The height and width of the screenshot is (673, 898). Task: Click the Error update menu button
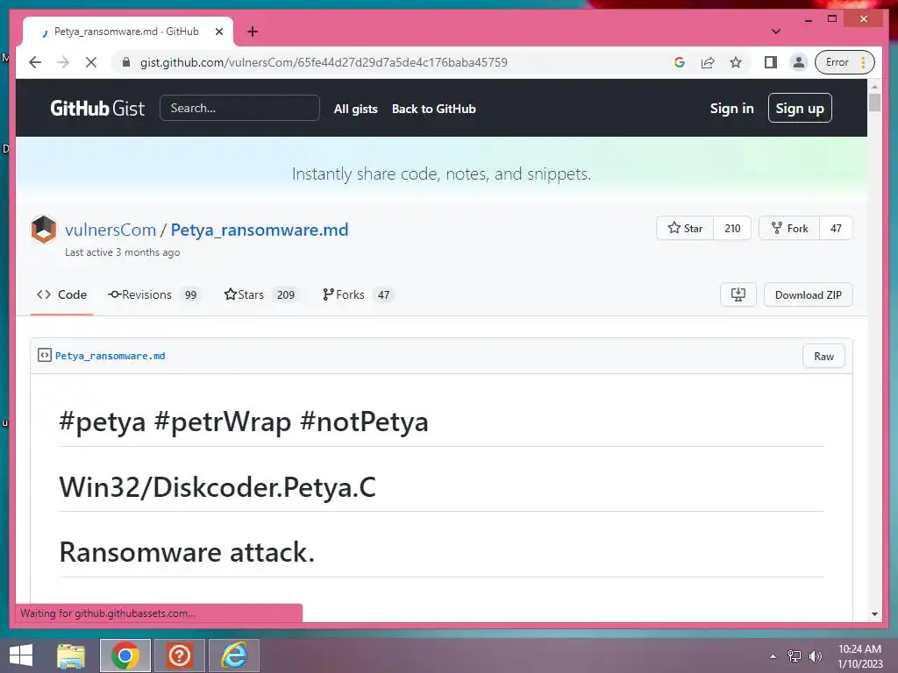point(845,62)
